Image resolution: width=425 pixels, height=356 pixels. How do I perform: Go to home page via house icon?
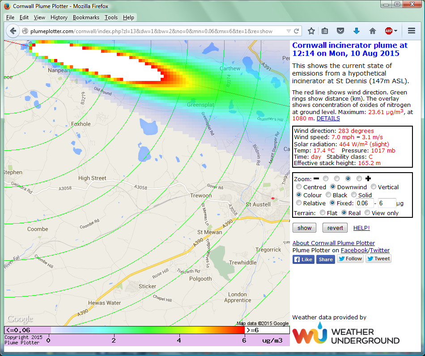(372, 31)
